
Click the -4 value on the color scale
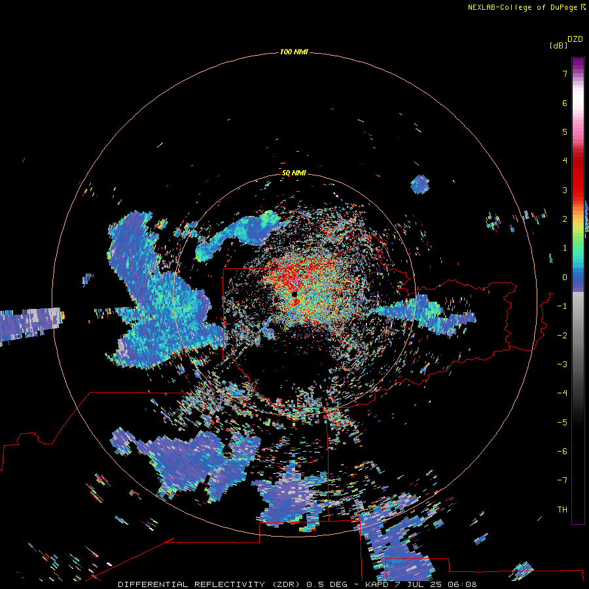pyautogui.click(x=562, y=393)
